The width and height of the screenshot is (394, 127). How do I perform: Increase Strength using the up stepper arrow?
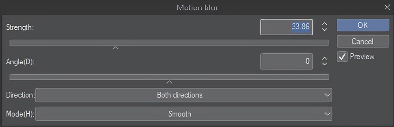tap(324, 24)
